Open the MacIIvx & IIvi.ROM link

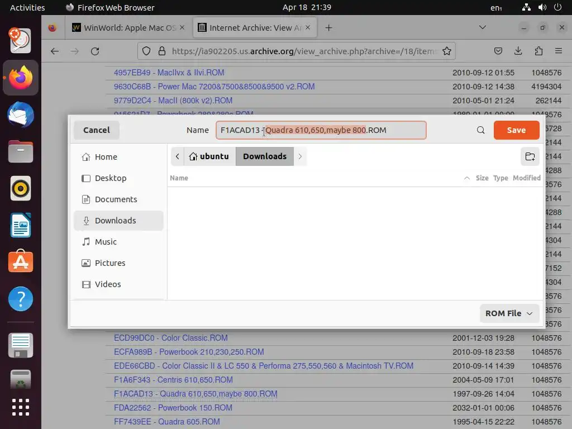(169, 73)
